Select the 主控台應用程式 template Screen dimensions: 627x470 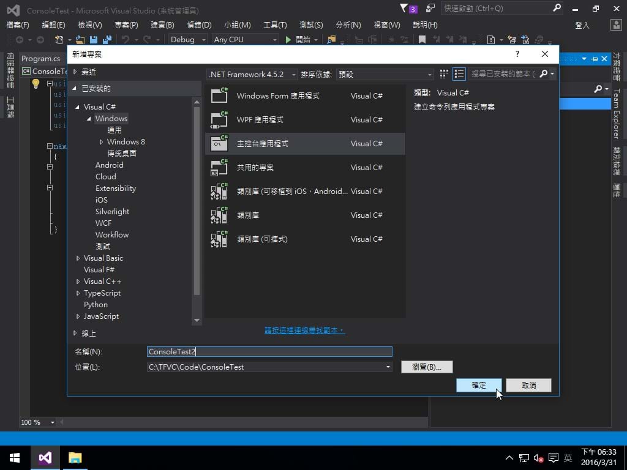click(305, 143)
